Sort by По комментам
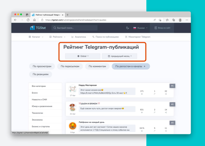The width and height of the screenshot is (205, 146). (x=97, y=66)
